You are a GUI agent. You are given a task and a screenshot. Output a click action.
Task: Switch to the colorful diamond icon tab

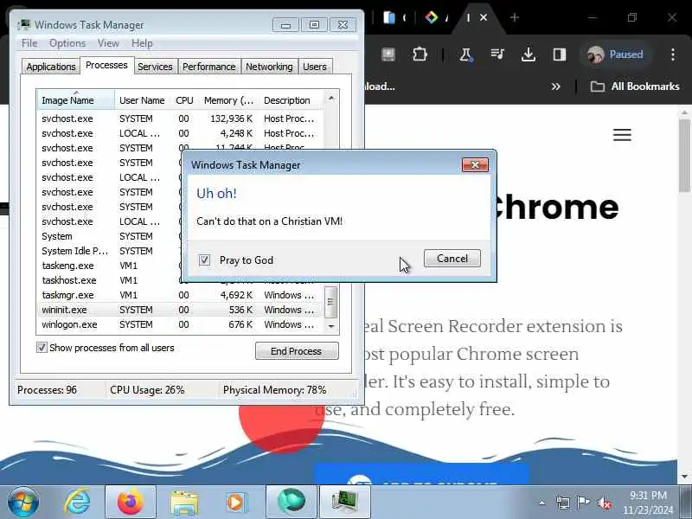tap(431, 17)
